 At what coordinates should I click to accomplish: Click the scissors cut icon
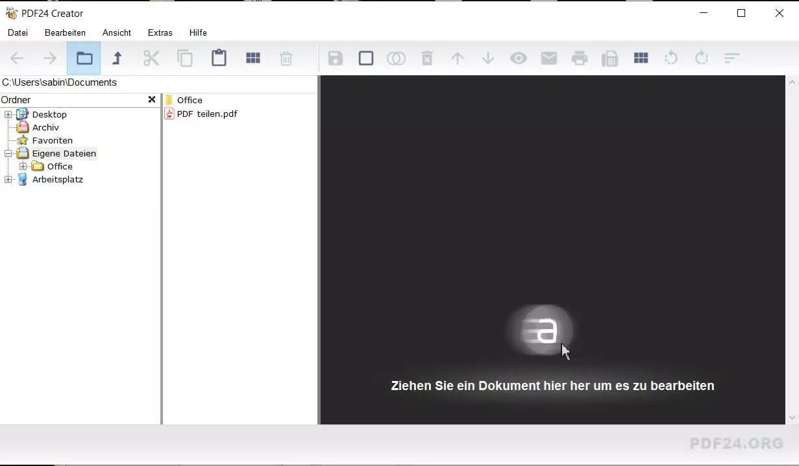(x=151, y=58)
